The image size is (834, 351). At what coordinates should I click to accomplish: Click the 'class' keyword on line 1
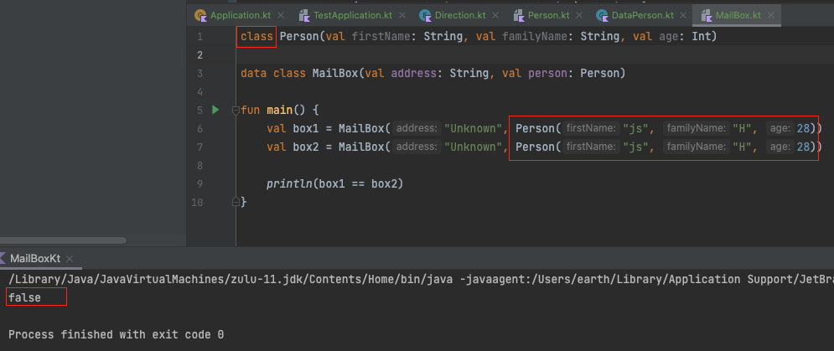tap(256, 37)
